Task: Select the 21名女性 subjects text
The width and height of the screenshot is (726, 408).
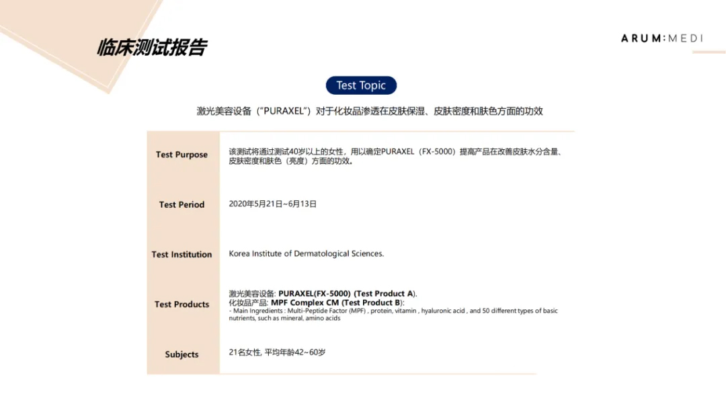Action: coord(277,352)
